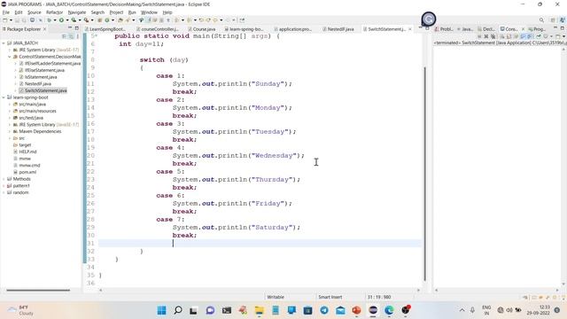The image size is (567, 319).
Task: Click Remove All Terminated Launches in Console
Action: (493, 36)
